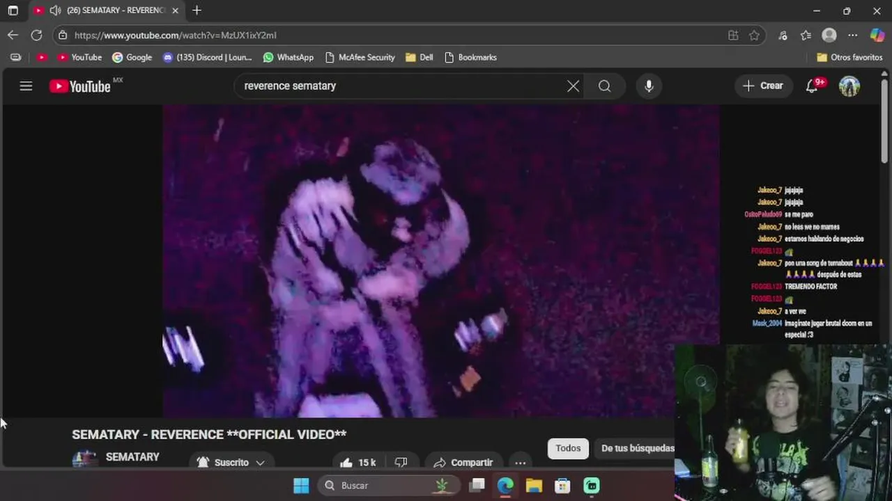
Task: Open the tab actions menu icon
Action: pos(13,10)
